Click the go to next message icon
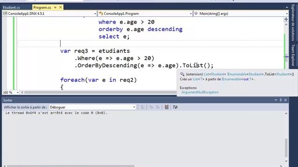This screenshot has width=298, height=167. point(158,107)
